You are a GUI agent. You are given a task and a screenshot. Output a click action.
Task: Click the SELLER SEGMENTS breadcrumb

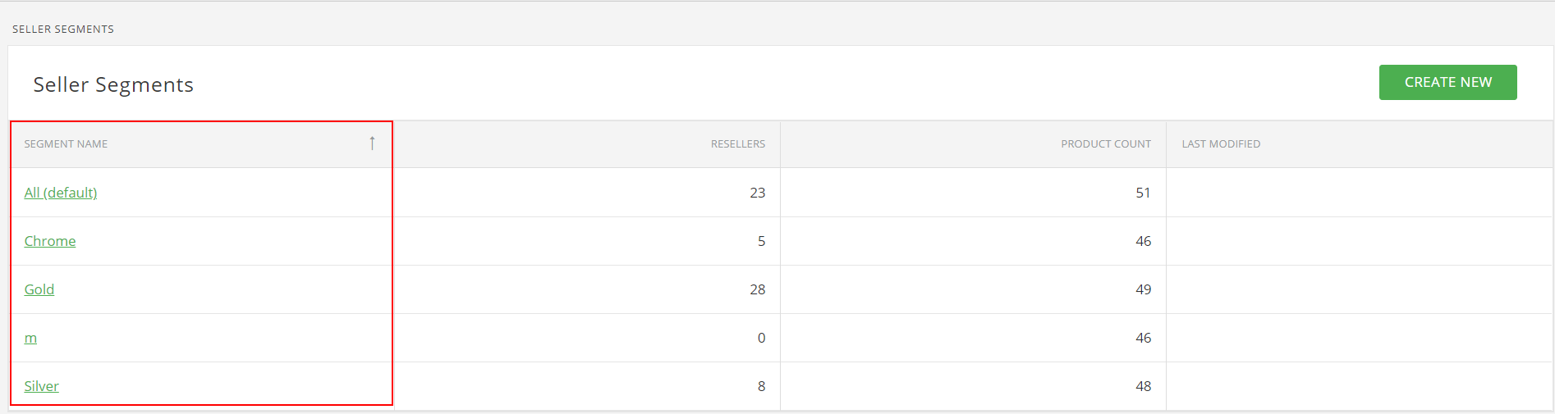click(x=63, y=29)
